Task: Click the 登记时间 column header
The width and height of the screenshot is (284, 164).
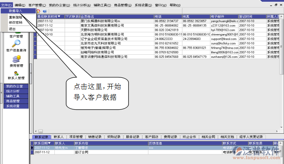Action: [x=252, y=17]
